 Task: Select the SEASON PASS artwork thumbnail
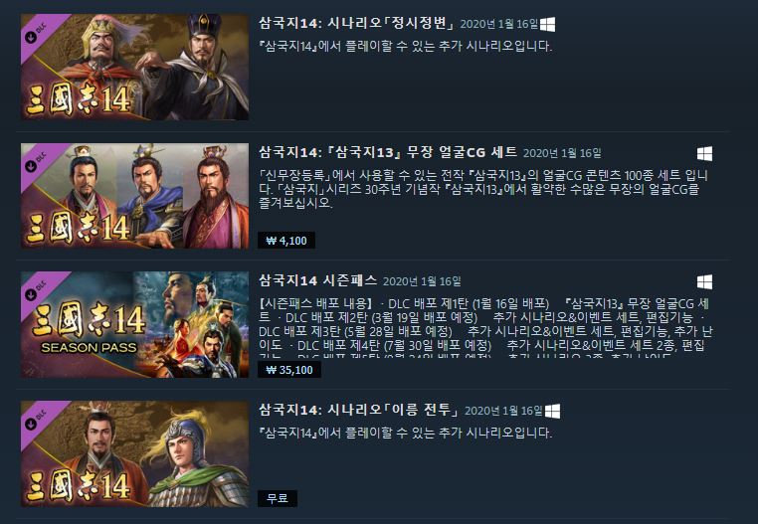click(135, 324)
